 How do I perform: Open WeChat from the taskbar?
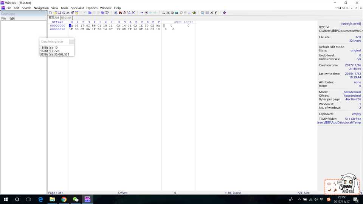tap(76, 199)
